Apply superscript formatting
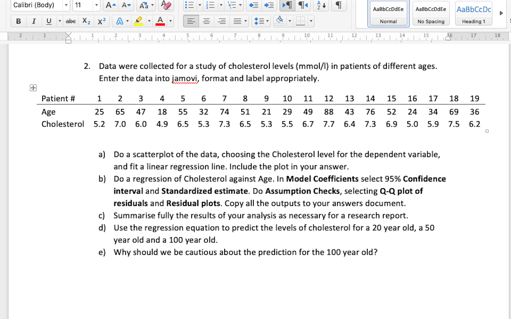The width and height of the screenshot is (511, 319). pyautogui.click(x=102, y=21)
